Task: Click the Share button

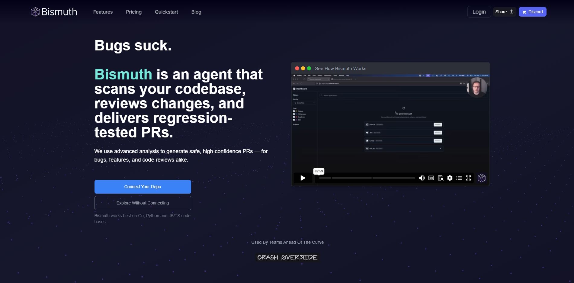Action: 504,12
